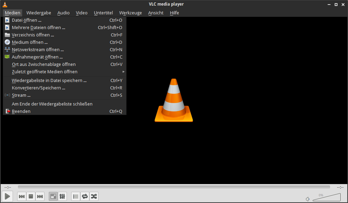The width and height of the screenshot is (348, 203).
Task: Click the elapsed time label left of seek bar
Action: [x=8, y=187]
